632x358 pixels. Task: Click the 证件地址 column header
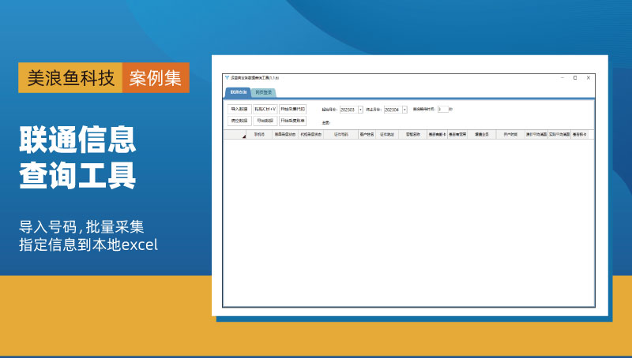(x=387, y=134)
